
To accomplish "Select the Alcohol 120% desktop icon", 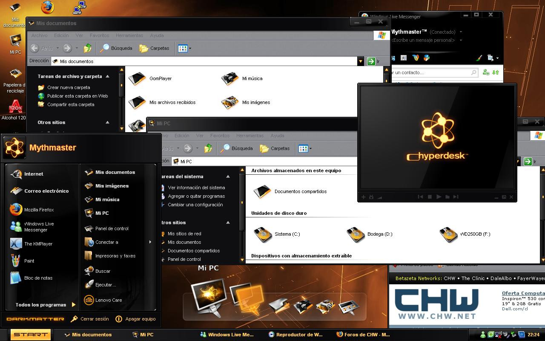I will click(14, 110).
